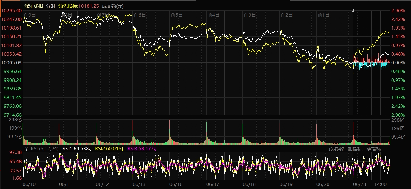
Task: Select the 06/23 date on the time axis
Action: point(360,184)
